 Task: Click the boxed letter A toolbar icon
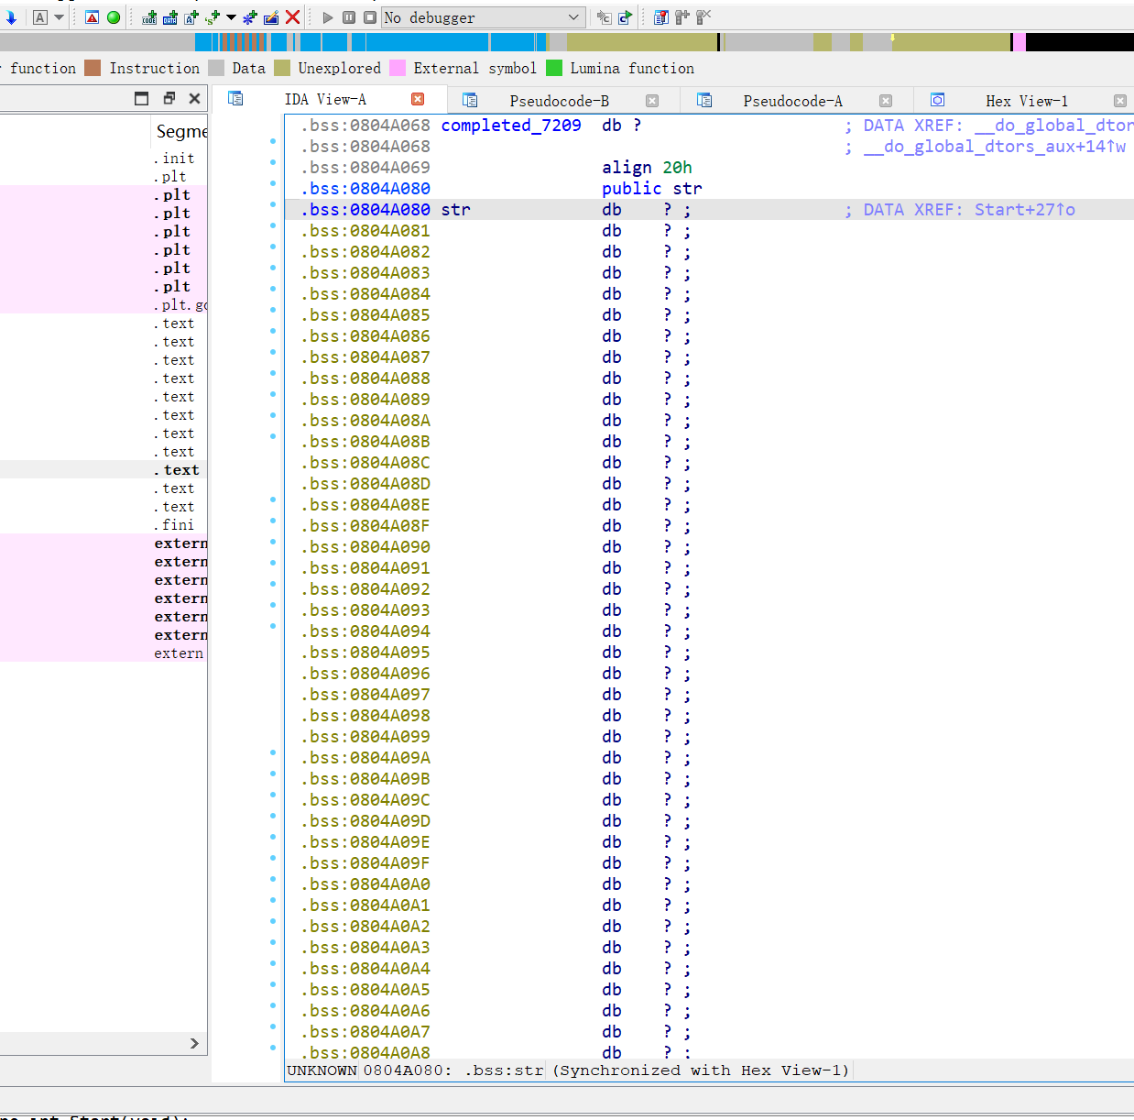[x=39, y=17]
